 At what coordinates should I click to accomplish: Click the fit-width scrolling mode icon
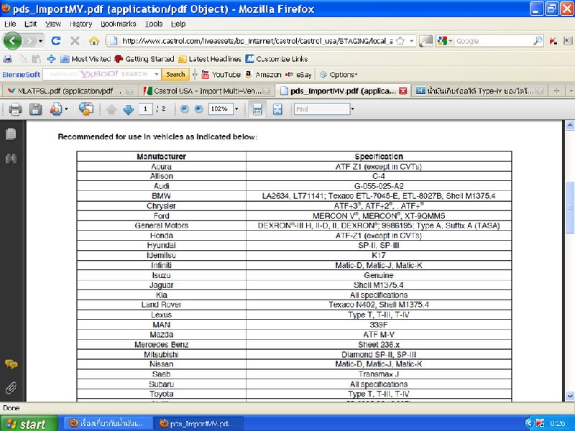pyautogui.click(x=257, y=109)
